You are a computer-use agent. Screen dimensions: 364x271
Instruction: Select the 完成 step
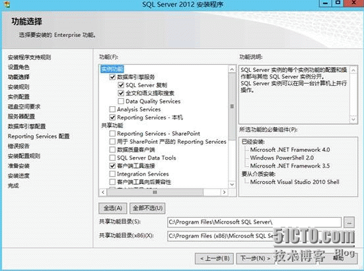13,185
